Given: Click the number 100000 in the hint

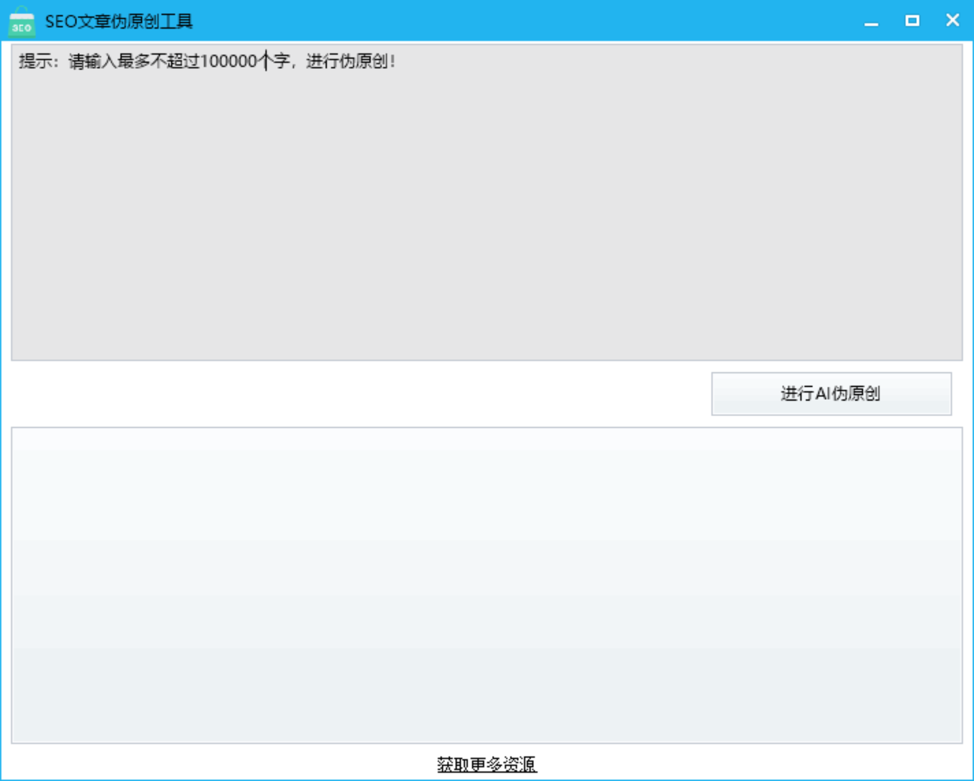Looking at the screenshot, I should point(228,61).
